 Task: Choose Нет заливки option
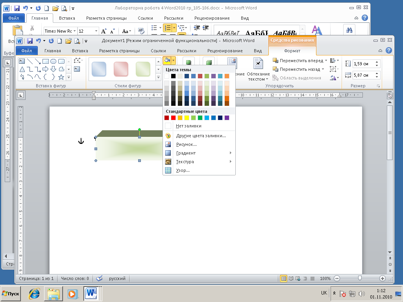coord(199,126)
